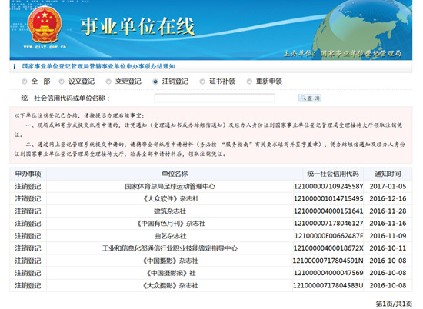The image size is (423, 309).
Task: Click credit code 12100000400018672X
Action: click(328, 248)
